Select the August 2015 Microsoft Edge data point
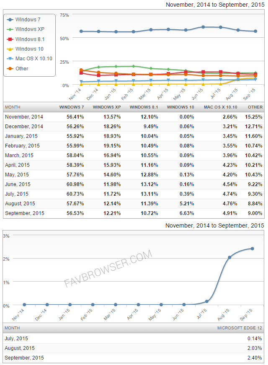 pyautogui.click(x=229, y=257)
